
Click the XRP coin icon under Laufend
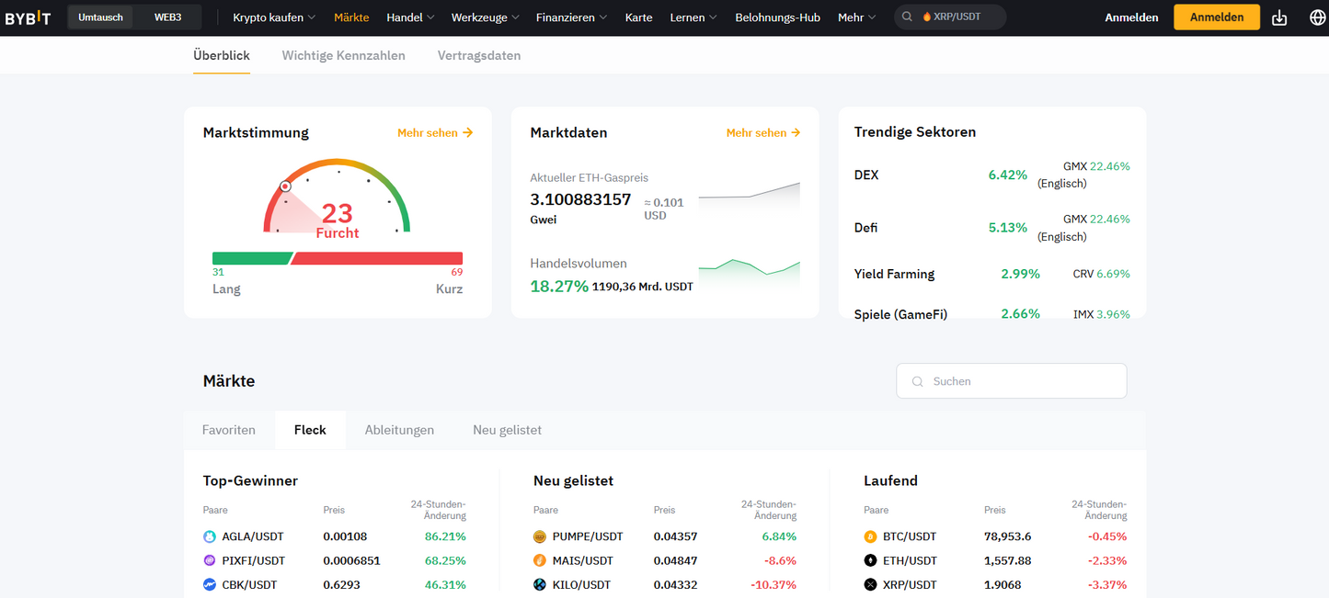pyautogui.click(x=872, y=584)
